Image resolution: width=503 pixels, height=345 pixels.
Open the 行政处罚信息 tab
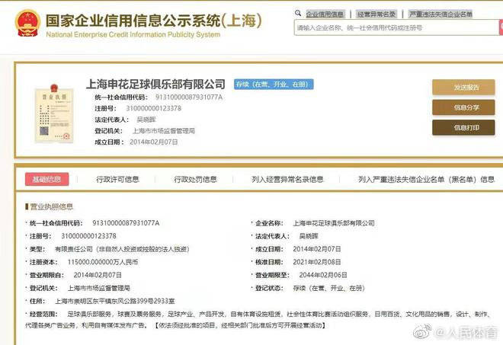tap(195, 179)
